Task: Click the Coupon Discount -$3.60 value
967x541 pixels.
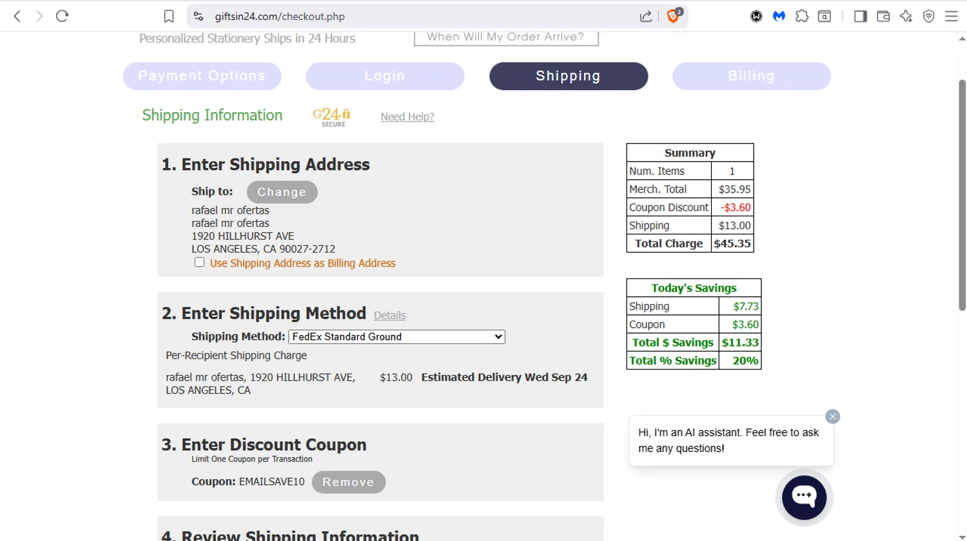Action: click(732, 207)
